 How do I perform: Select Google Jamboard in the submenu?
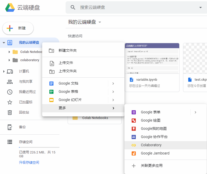coord(166,153)
